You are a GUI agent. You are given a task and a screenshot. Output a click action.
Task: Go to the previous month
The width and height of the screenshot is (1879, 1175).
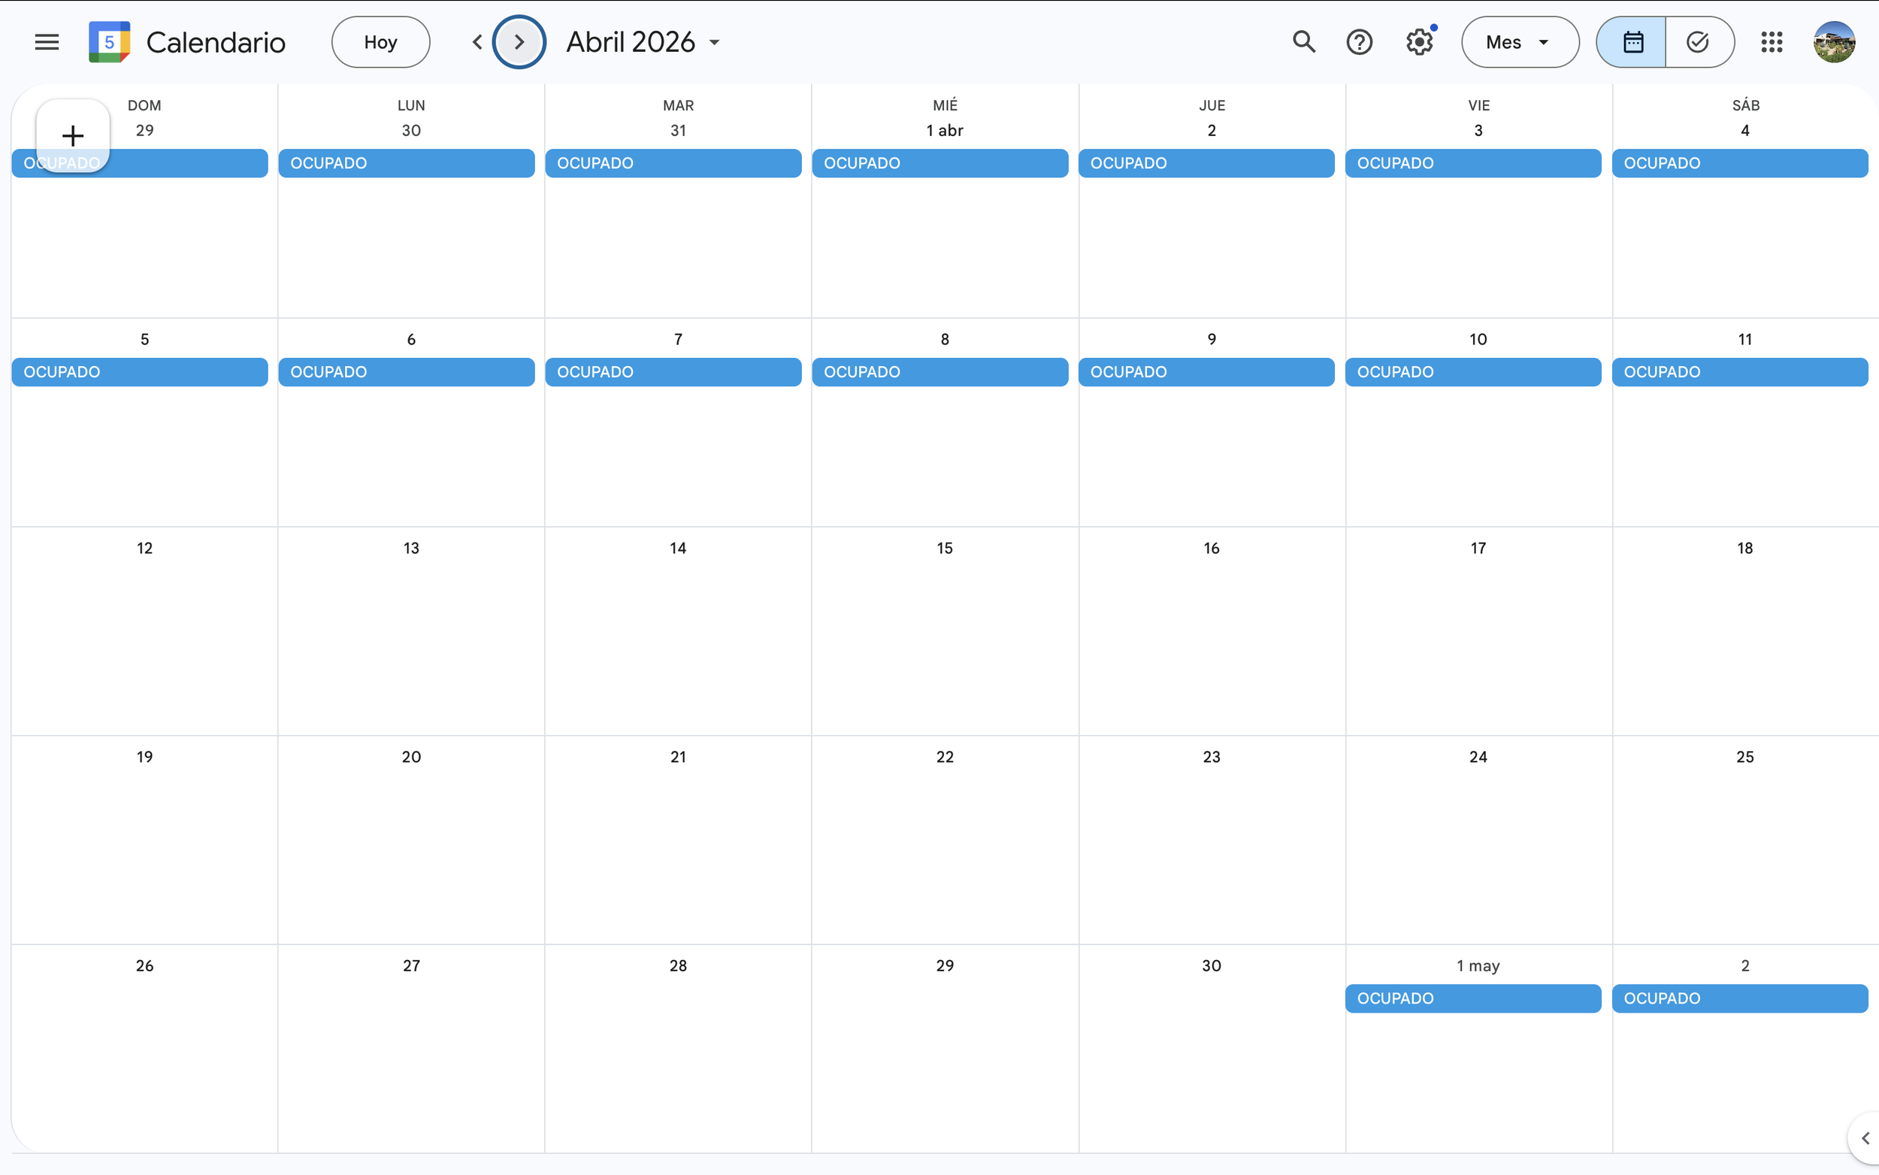(477, 42)
